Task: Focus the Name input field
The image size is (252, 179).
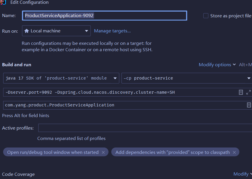Action: (x=105, y=16)
